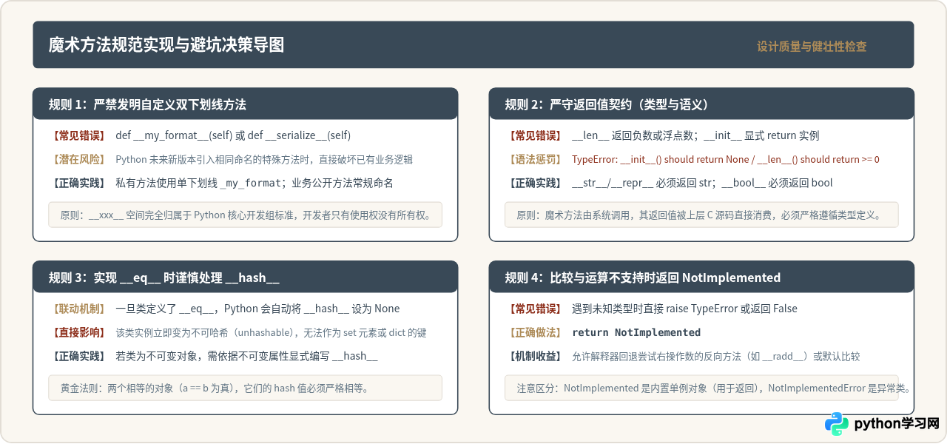Click the 【潜在风险】 label

click(78, 159)
